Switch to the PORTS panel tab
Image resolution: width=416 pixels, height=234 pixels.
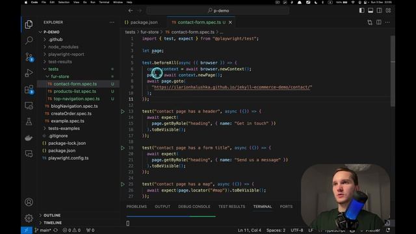pos(286,207)
